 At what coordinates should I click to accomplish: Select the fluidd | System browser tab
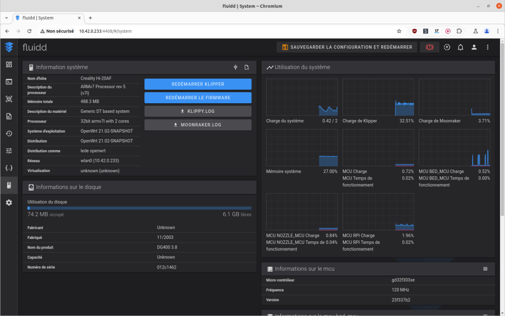point(45,18)
